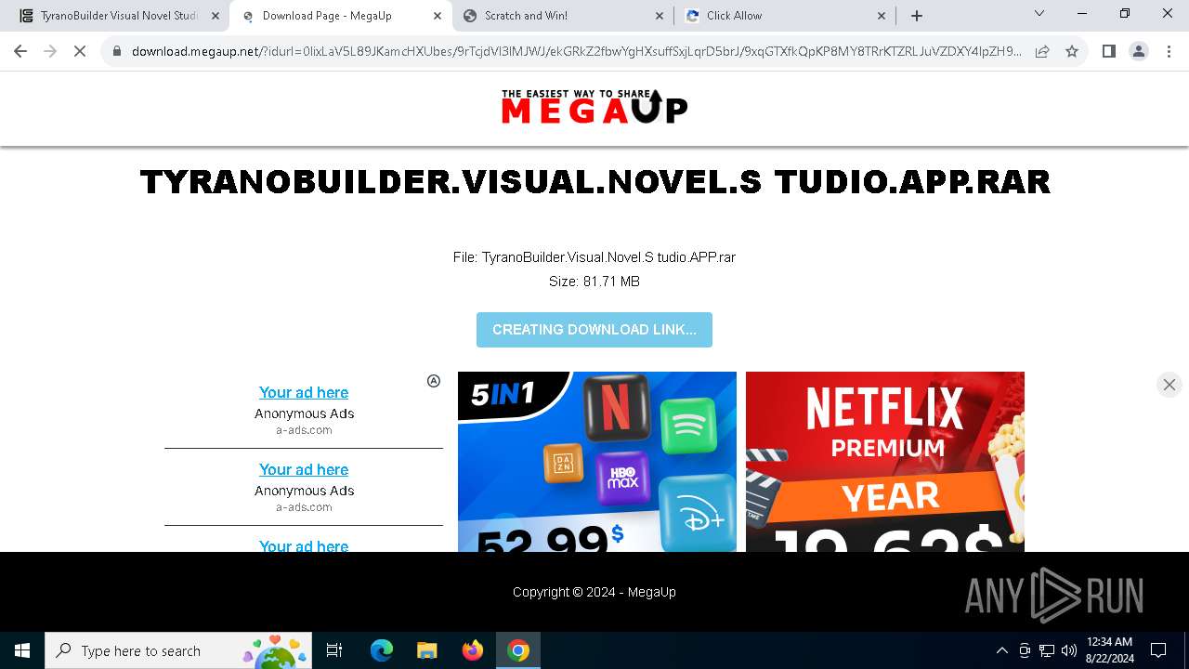Open the Windows Start menu
This screenshot has width=1189, height=669.
pos(22,650)
